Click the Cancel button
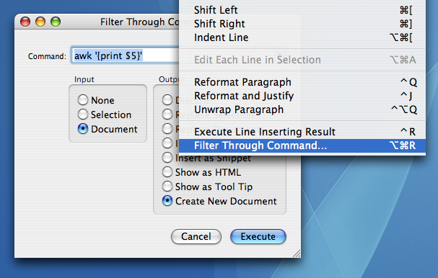Viewport: 438px width, 278px height. [x=196, y=236]
